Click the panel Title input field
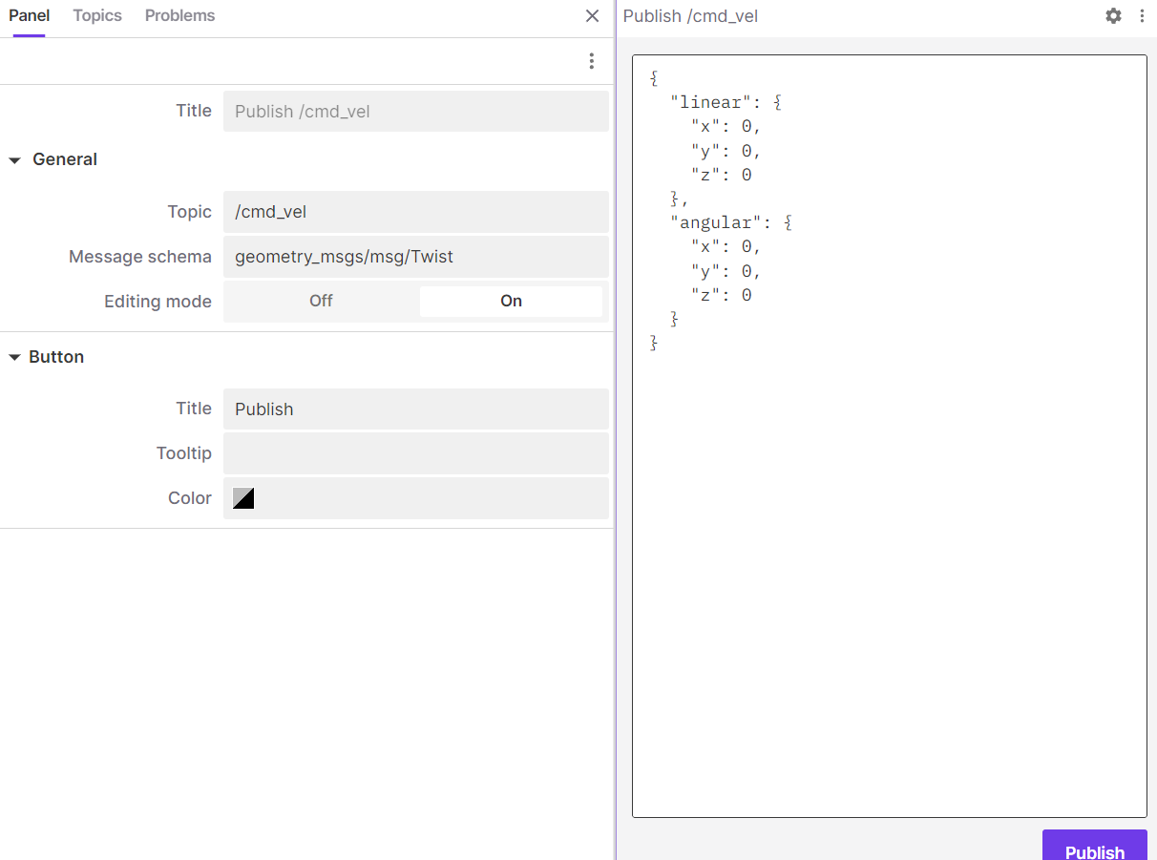Screen dimensions: 1157x860 pos(415,112)
